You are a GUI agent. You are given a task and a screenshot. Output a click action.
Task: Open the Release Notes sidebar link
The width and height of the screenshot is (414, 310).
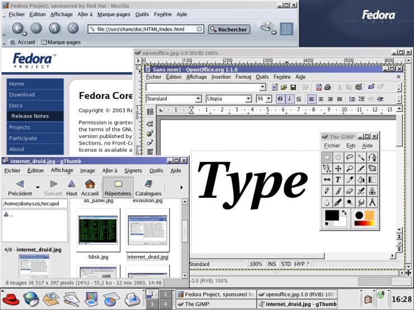click(35, 116)
